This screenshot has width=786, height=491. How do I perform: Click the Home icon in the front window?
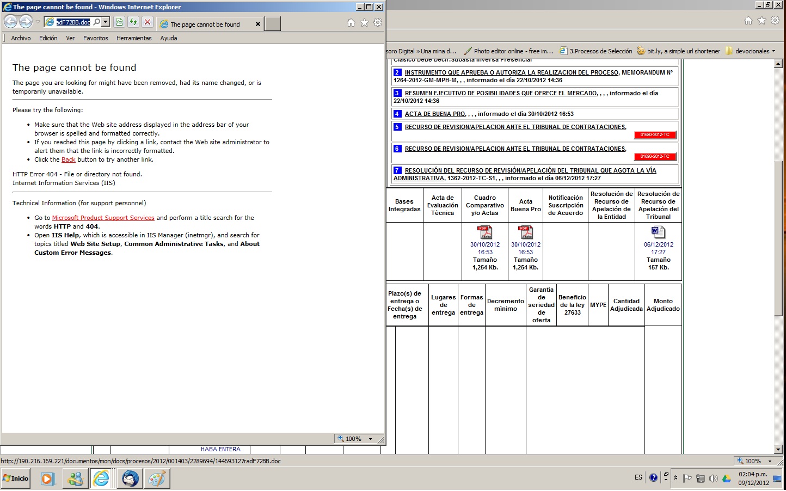tap(351, 22)
